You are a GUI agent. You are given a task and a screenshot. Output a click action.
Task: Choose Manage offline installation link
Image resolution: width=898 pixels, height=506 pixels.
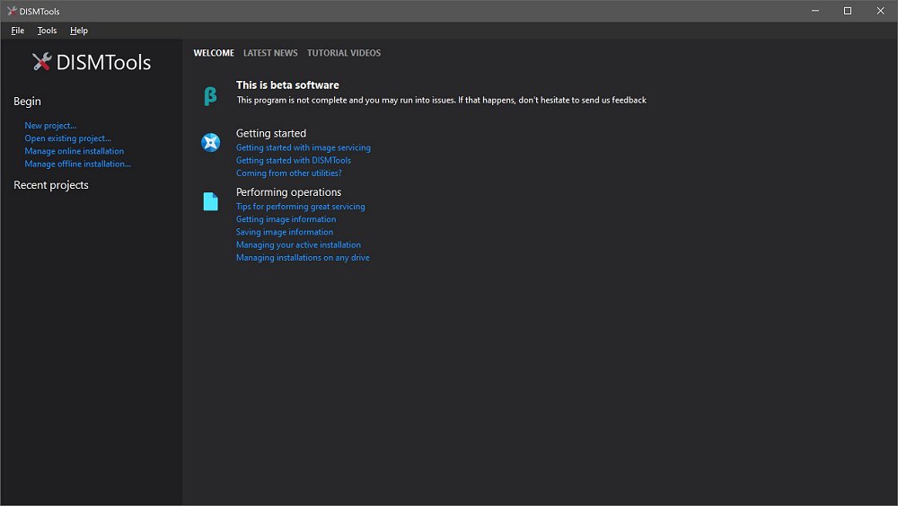[x=77, y=164]
